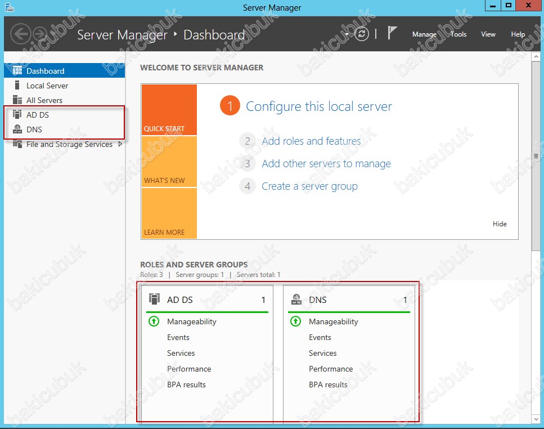Select the LEARN MORE tile
Image resolution: width=544 pixels, height=429 pixels.
pyautogui.click(x=169, y=213)
